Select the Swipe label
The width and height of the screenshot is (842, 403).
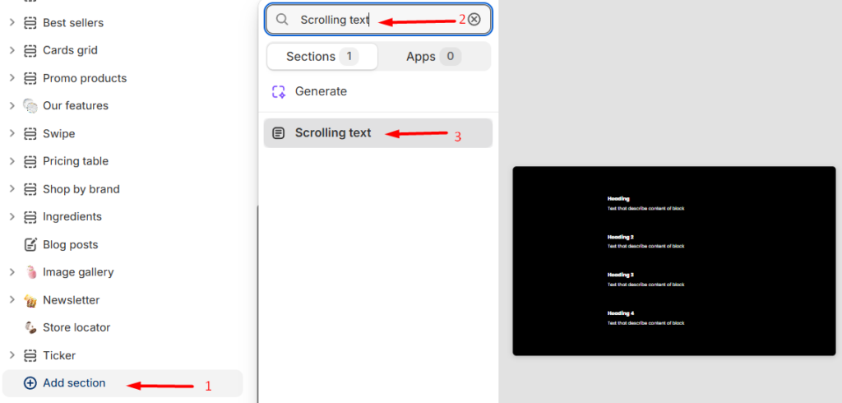(59, 134)
